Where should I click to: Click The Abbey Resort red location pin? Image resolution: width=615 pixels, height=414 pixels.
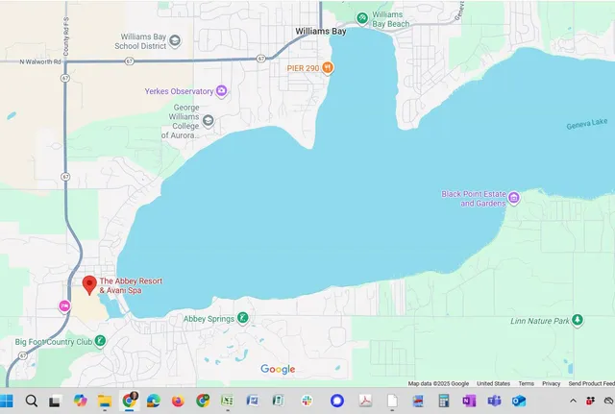coord(89,284)
